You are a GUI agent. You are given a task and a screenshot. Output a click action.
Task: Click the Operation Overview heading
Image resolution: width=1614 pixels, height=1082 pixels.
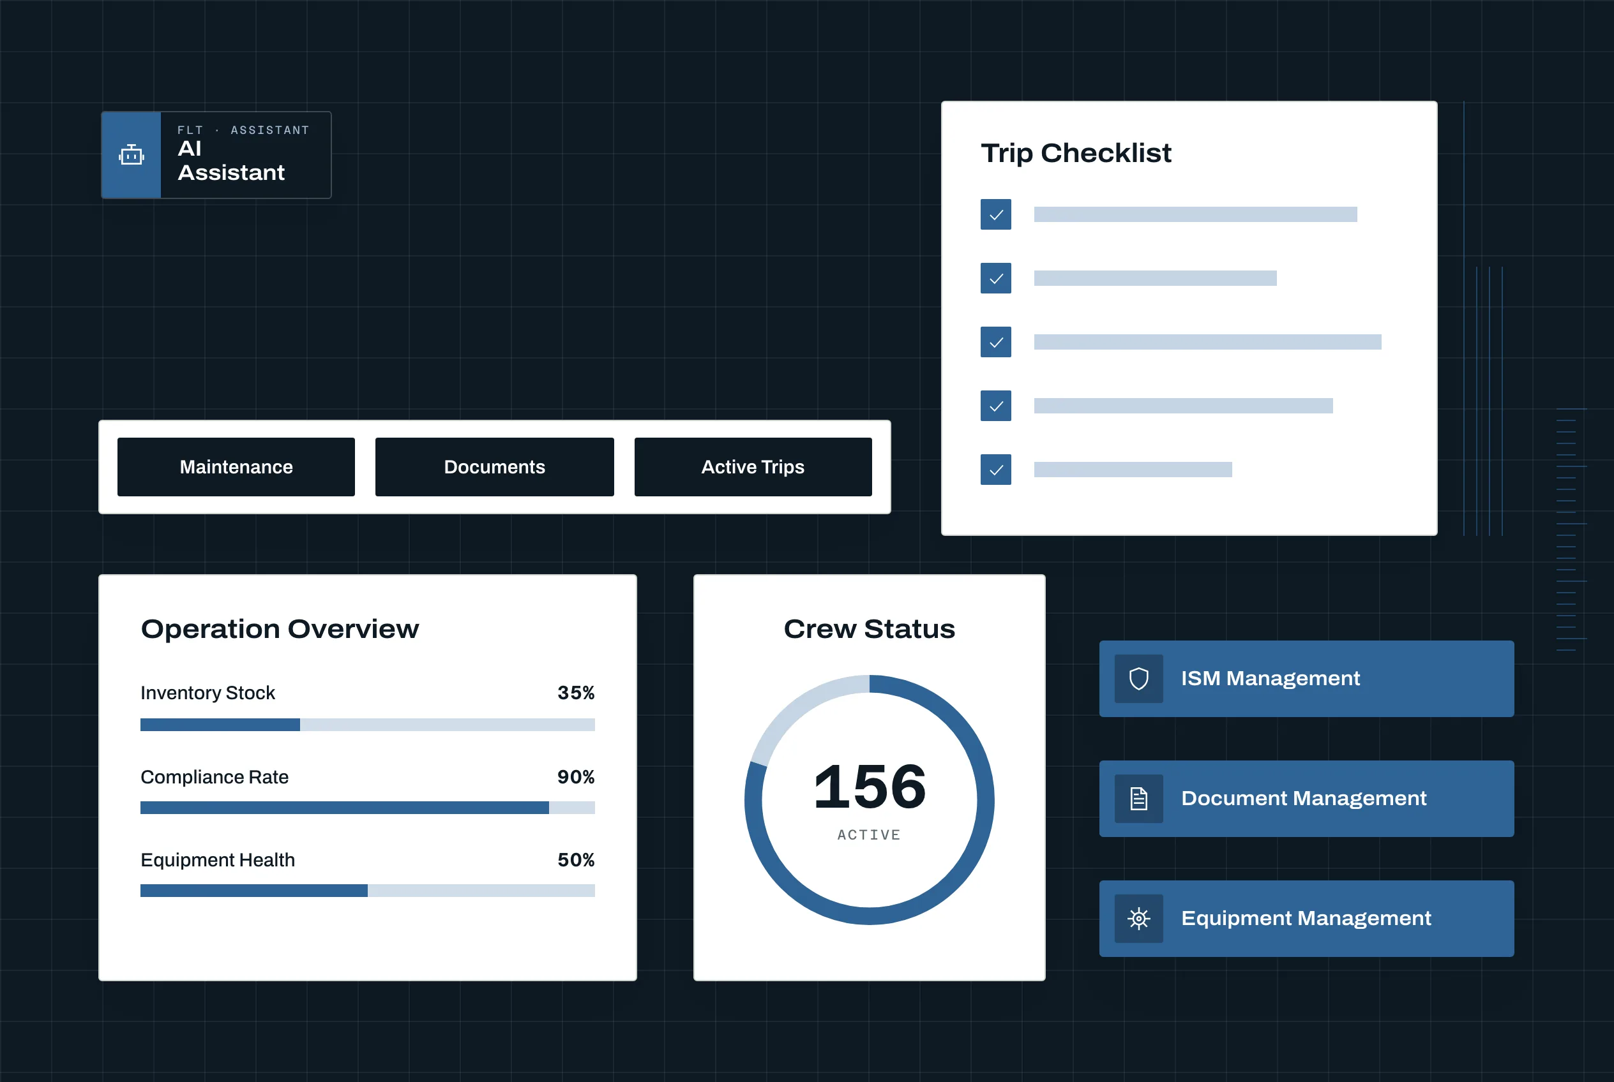pos(280,628)
